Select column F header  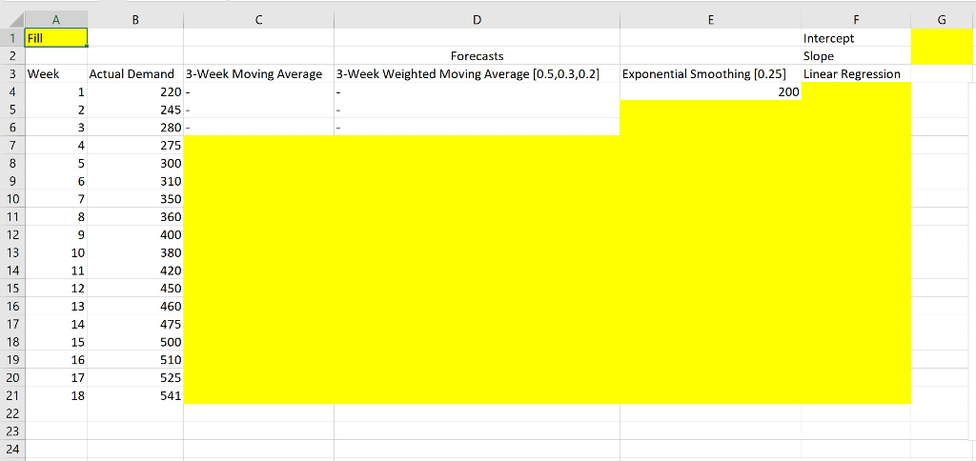856,20
